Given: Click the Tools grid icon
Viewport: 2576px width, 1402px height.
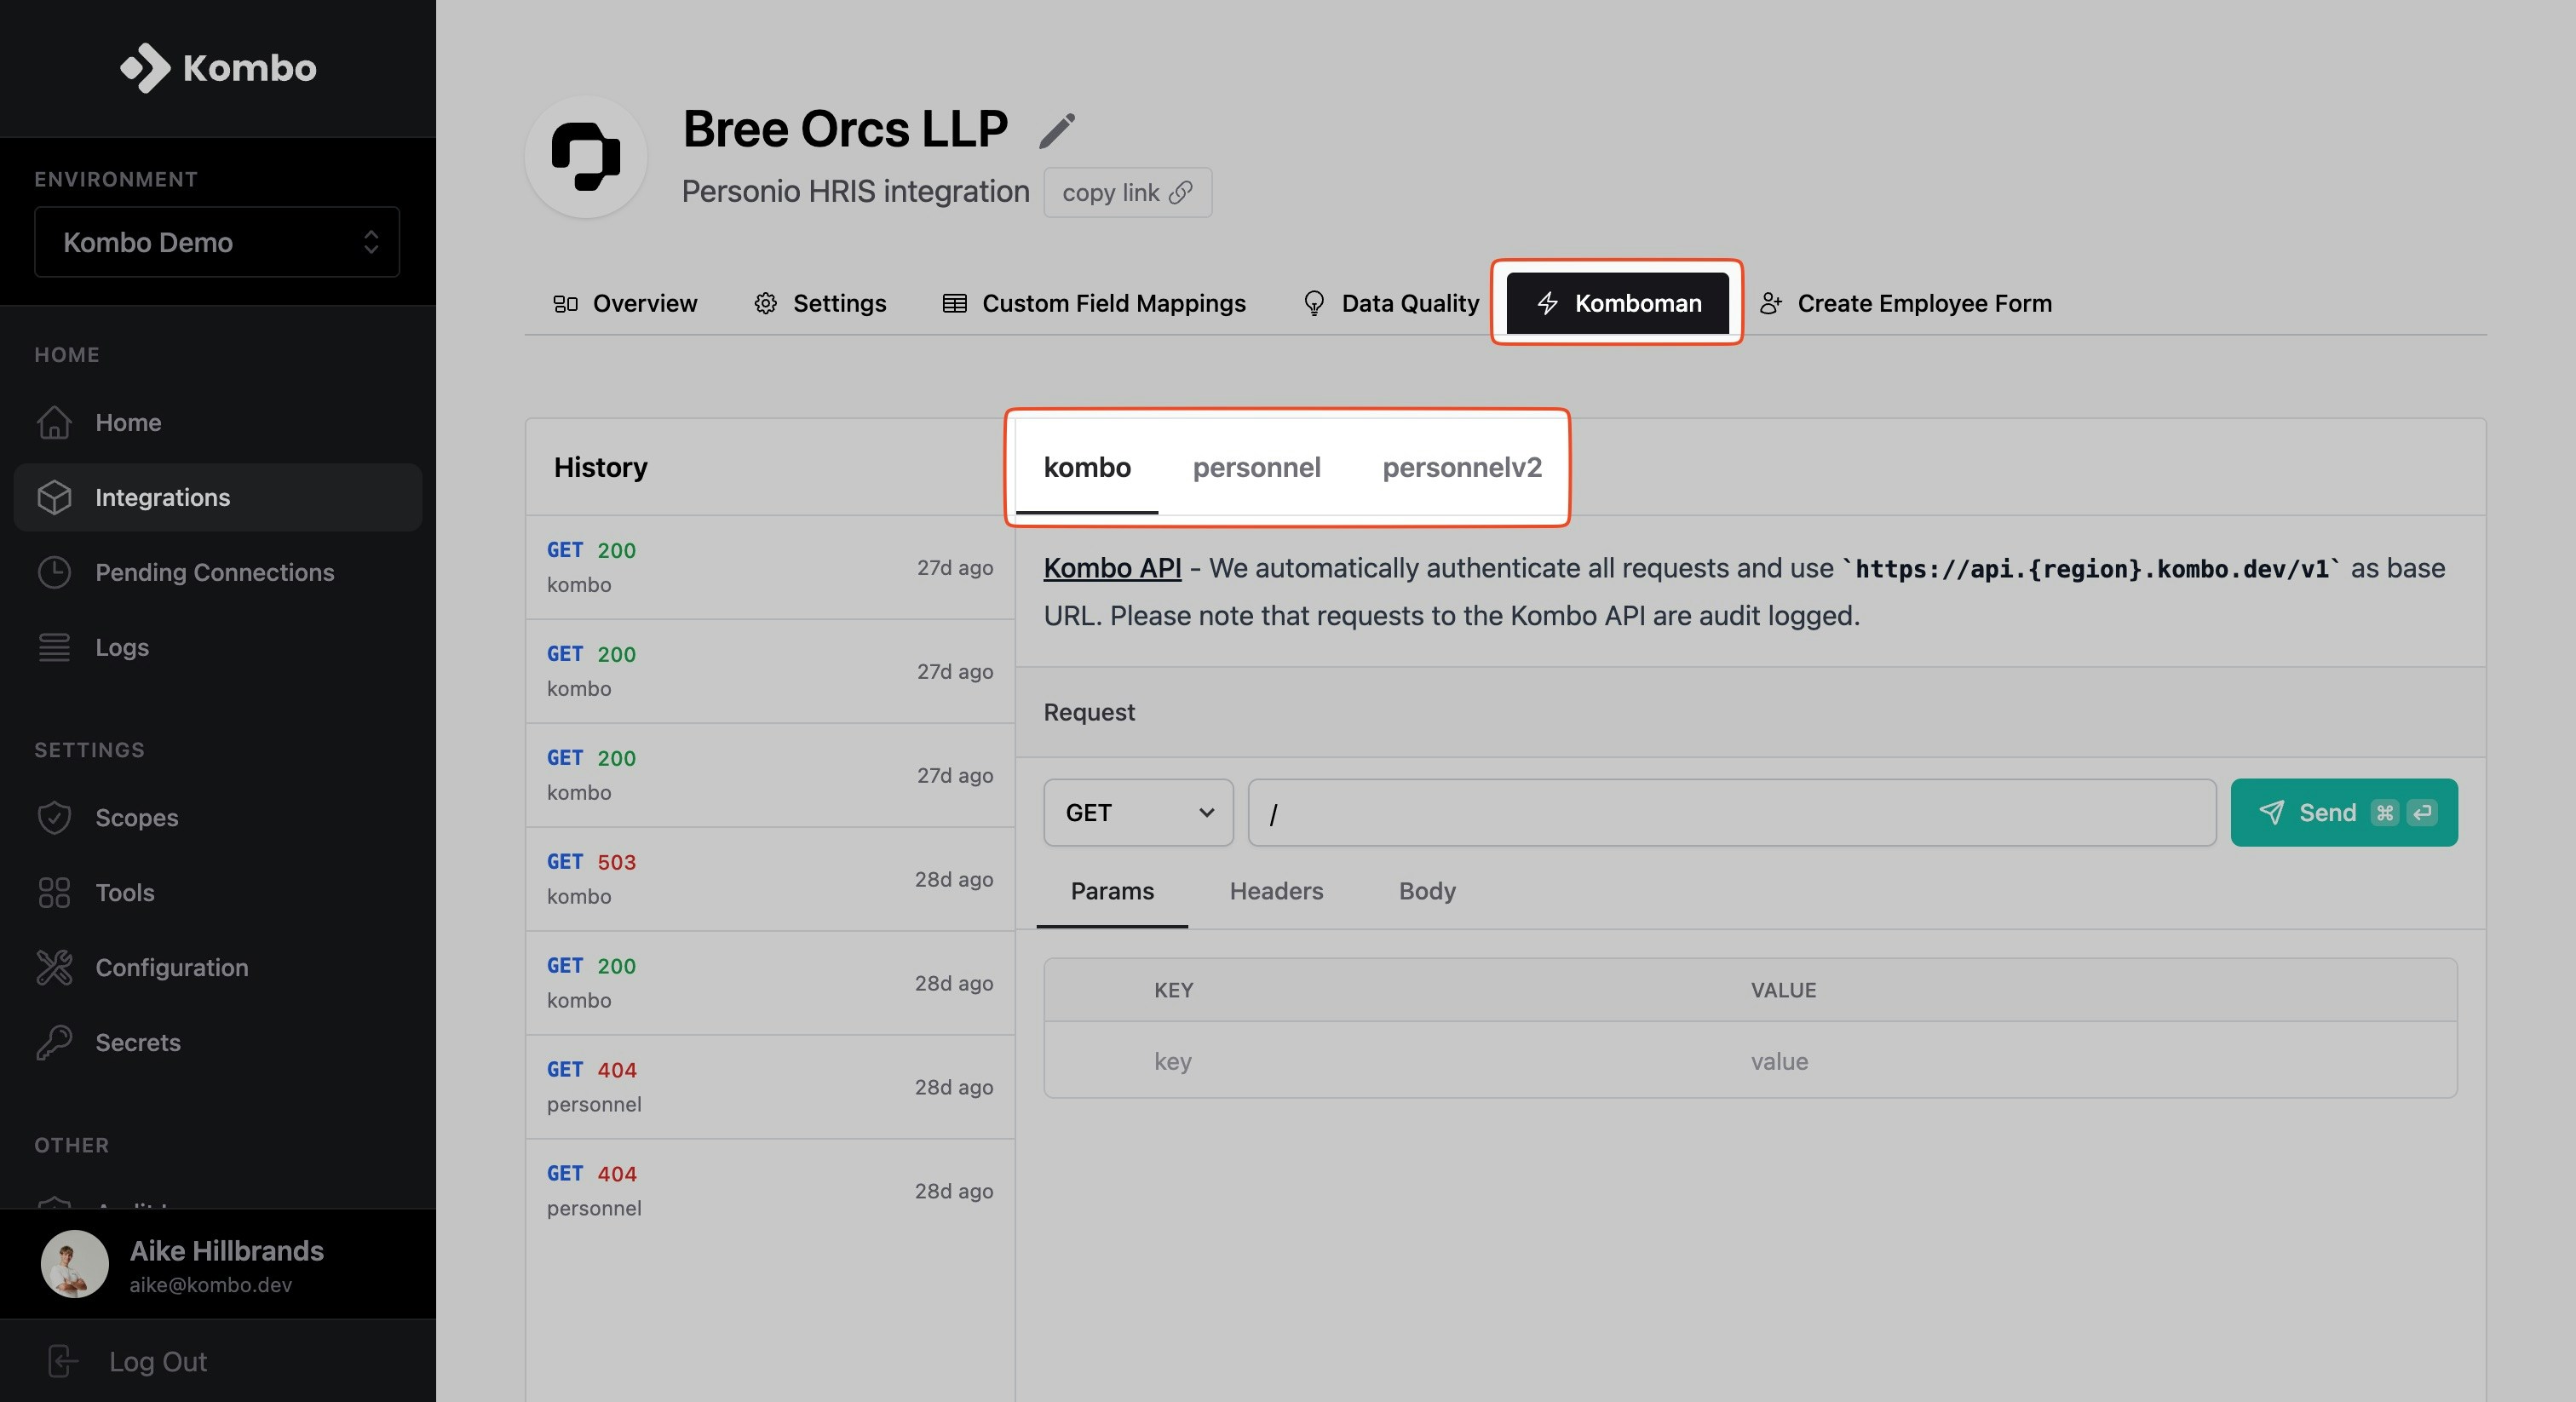Looking at the screenshot, I should pos(54,892).
